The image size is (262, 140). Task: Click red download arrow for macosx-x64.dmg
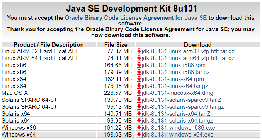[139, 93]
